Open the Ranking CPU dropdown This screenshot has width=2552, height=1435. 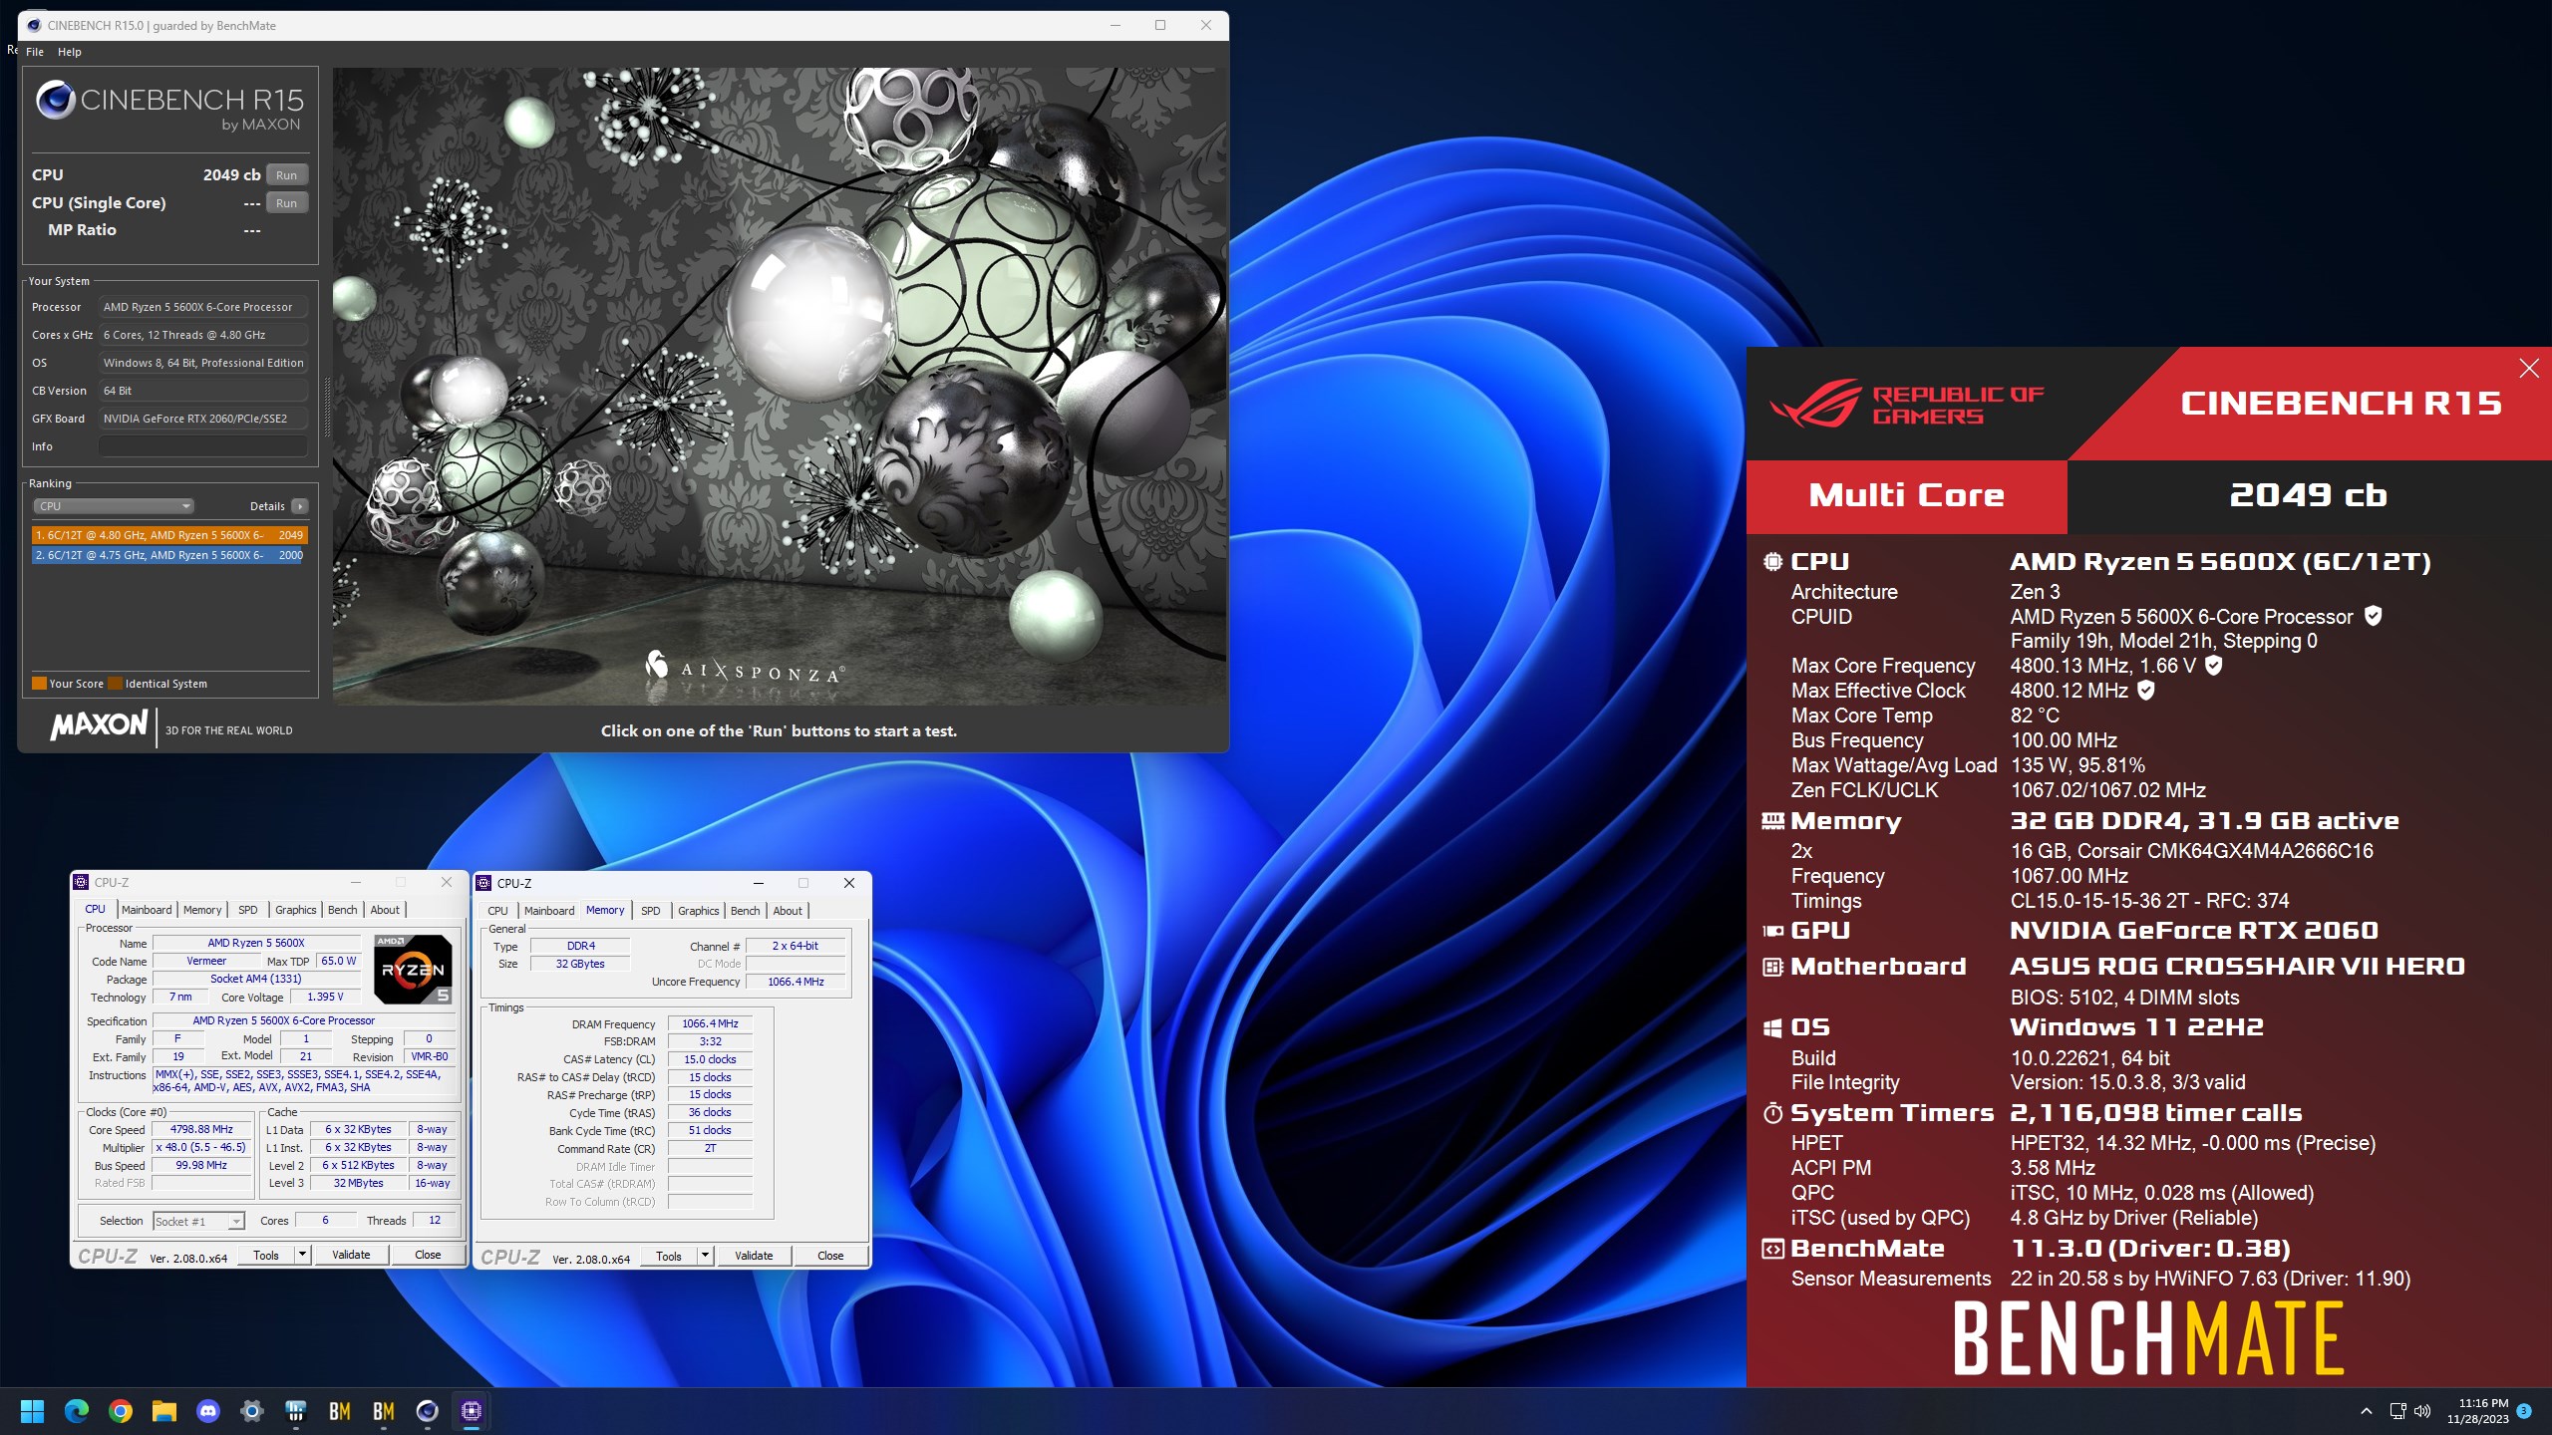pos(114,506)
